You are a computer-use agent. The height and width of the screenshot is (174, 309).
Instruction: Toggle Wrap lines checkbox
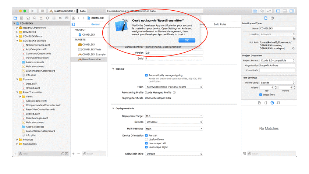(260, 95)
